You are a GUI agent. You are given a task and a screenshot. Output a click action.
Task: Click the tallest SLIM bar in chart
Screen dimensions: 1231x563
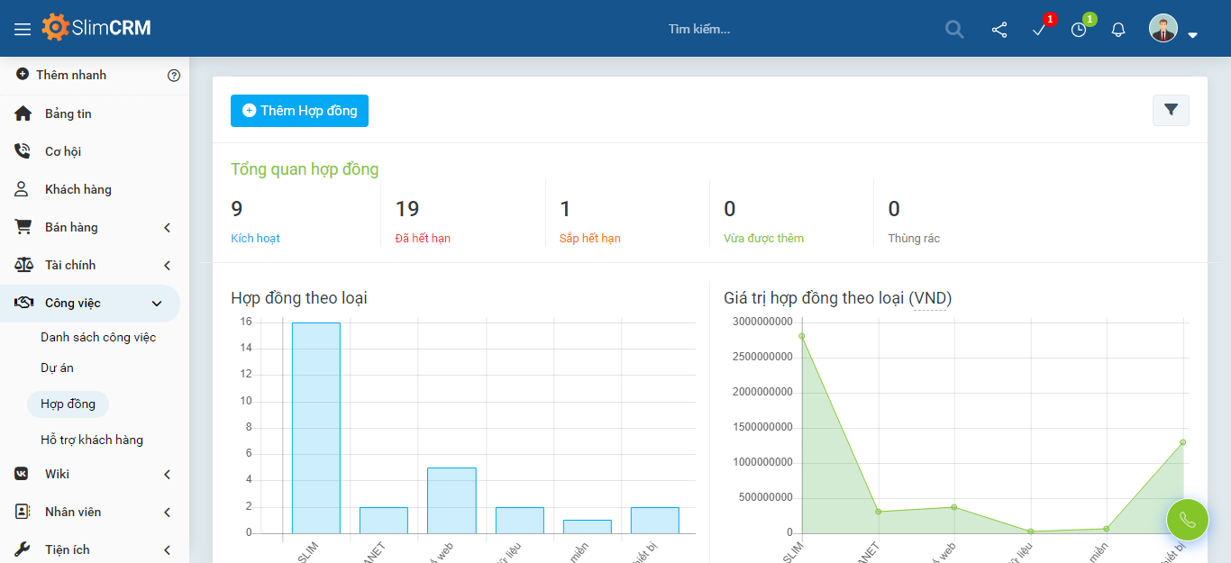[315, 427]
